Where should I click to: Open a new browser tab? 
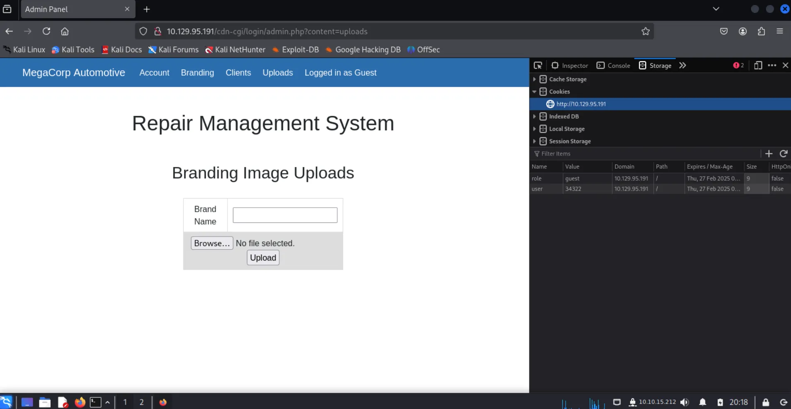(147, 9)
